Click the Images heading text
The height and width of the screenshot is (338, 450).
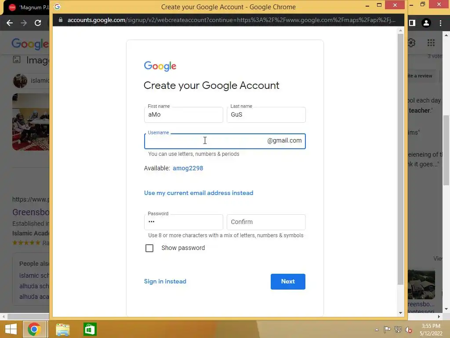coord(38,60)
